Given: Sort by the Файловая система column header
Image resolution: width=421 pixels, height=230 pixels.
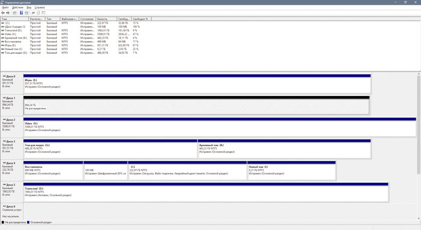Looking at the screenshot, I should pos(70,19).
